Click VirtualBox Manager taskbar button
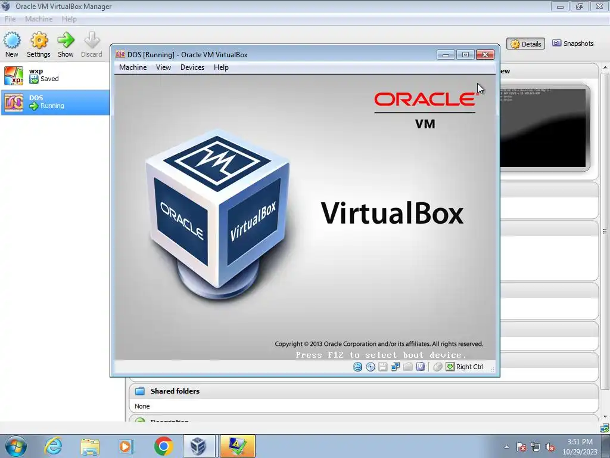Screen dimensions: 610x458 (199, 446)
